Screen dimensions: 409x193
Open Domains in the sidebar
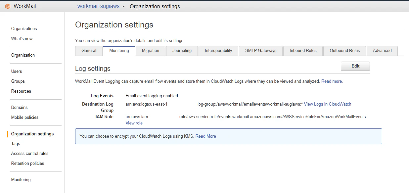click(19, 108)
